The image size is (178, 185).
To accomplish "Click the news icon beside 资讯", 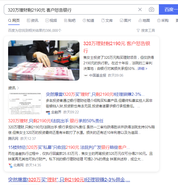I will 29,20.
